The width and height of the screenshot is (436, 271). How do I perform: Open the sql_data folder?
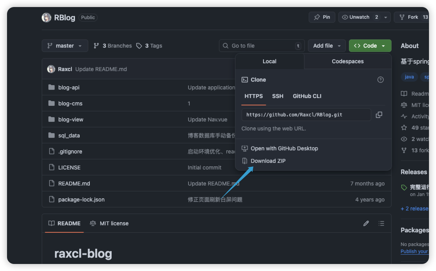(x=69, y=135)
